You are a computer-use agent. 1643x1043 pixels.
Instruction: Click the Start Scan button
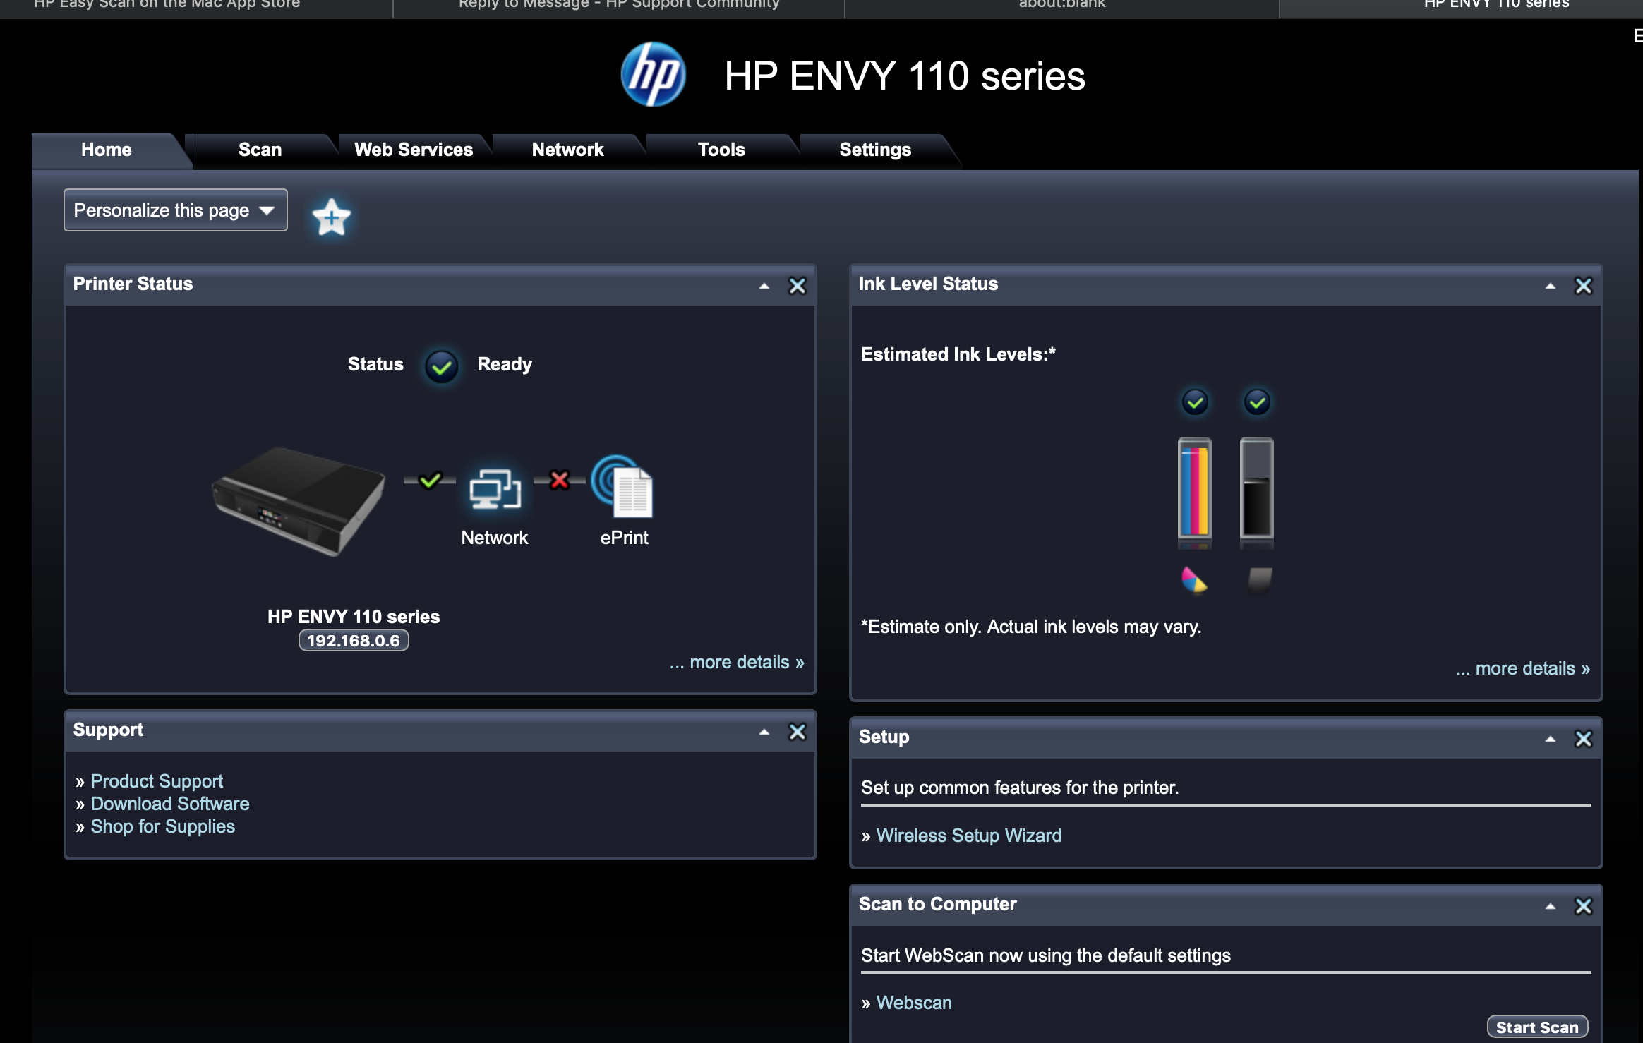[1537, 1027]
